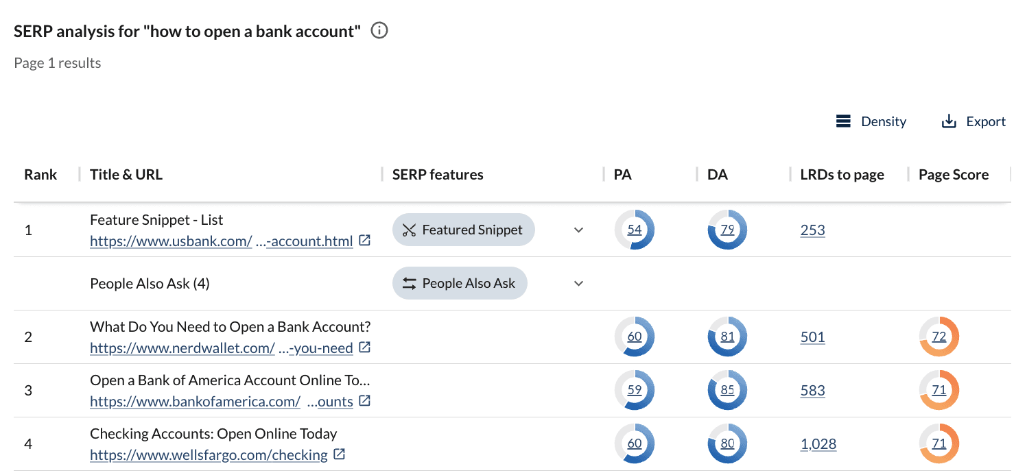Click the 1,028 LRDs link for Wells Fargo
Screen dimensions: 1027x475
coord(818,443)
